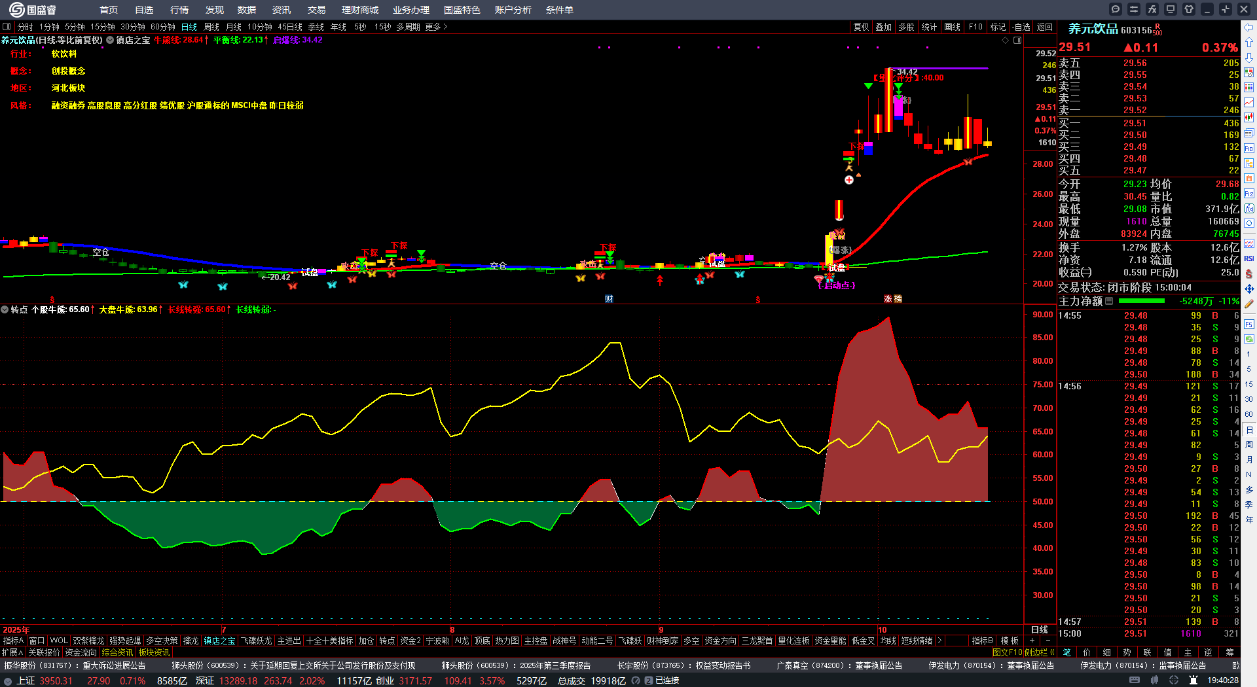Click the screen layout monitor icon

click(x=1171, y=9)
